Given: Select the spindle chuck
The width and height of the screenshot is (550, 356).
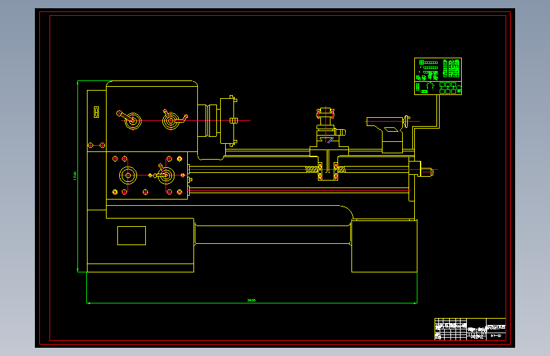Looking at the screenshot, I should click(x=228, y=120).
